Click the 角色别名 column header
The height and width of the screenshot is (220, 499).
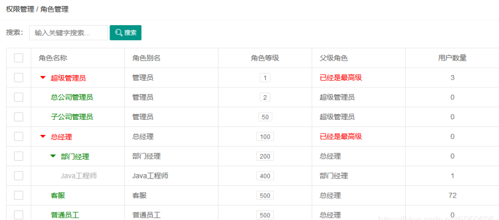pos(146,58)
